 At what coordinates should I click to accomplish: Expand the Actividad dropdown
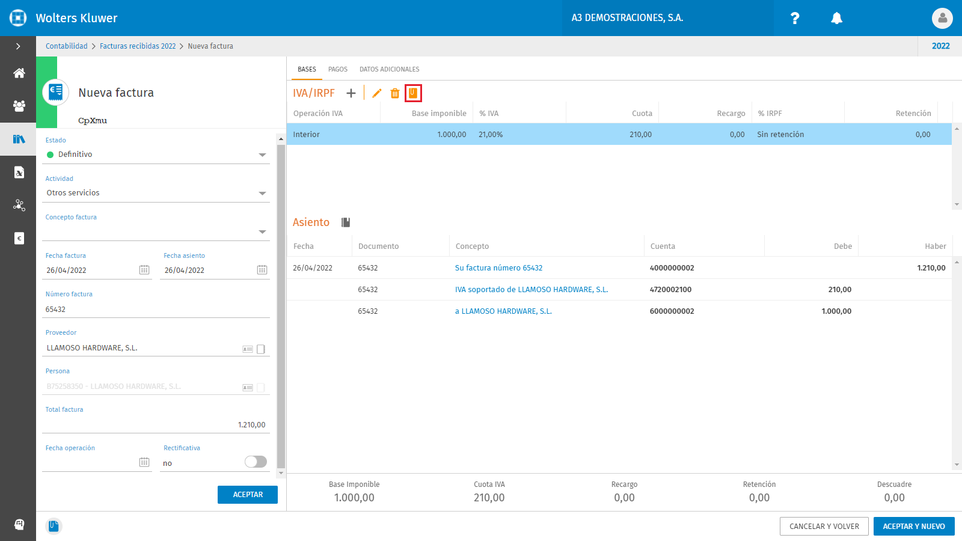[x=262, y=194]
